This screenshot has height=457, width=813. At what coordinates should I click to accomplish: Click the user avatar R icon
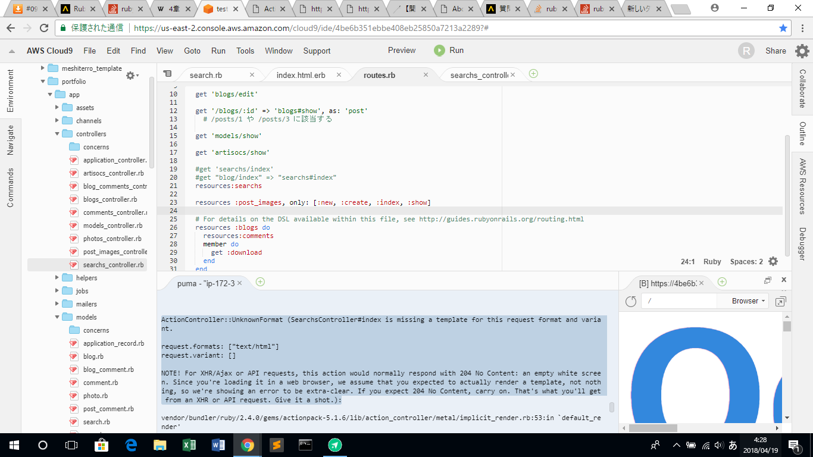[746, 51]
